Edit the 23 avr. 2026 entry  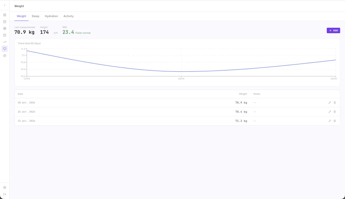pyautogui.click(x=329, y=121)
